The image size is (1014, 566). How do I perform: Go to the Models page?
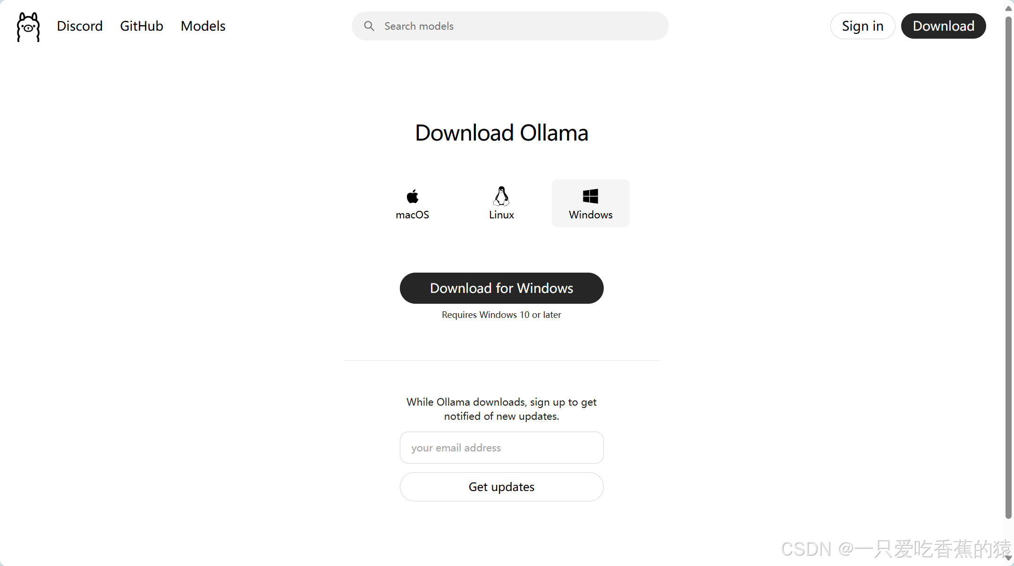[x=203, y=26]
